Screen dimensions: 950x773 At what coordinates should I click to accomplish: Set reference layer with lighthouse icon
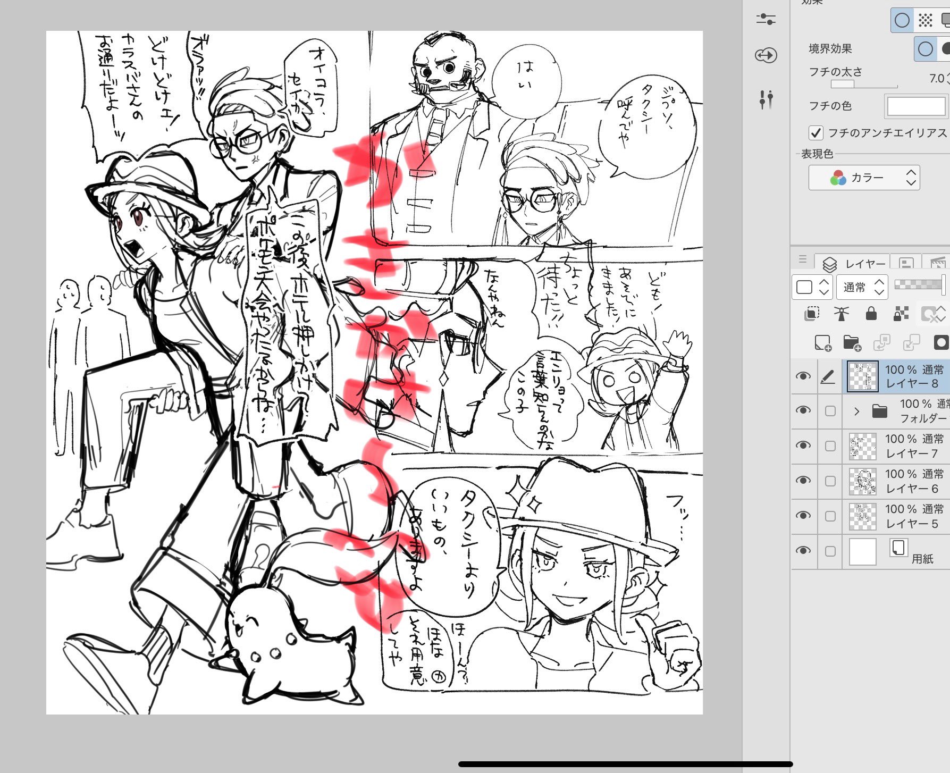point(841,314)
